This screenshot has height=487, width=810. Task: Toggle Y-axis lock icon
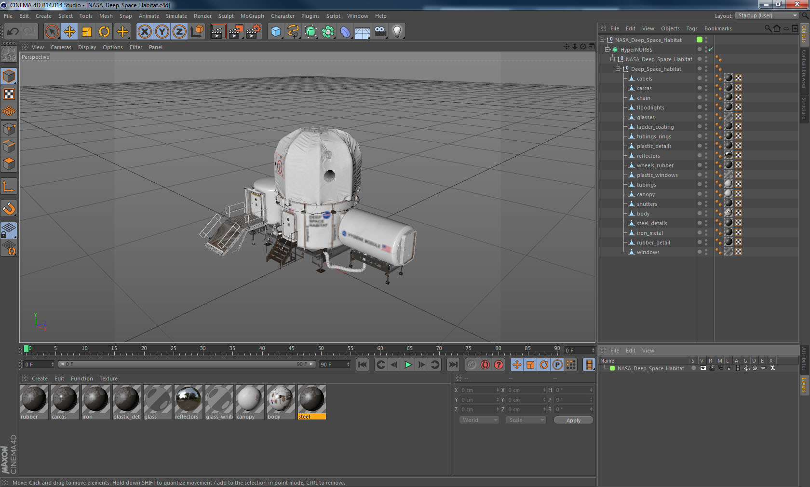(x=162, y=32)
